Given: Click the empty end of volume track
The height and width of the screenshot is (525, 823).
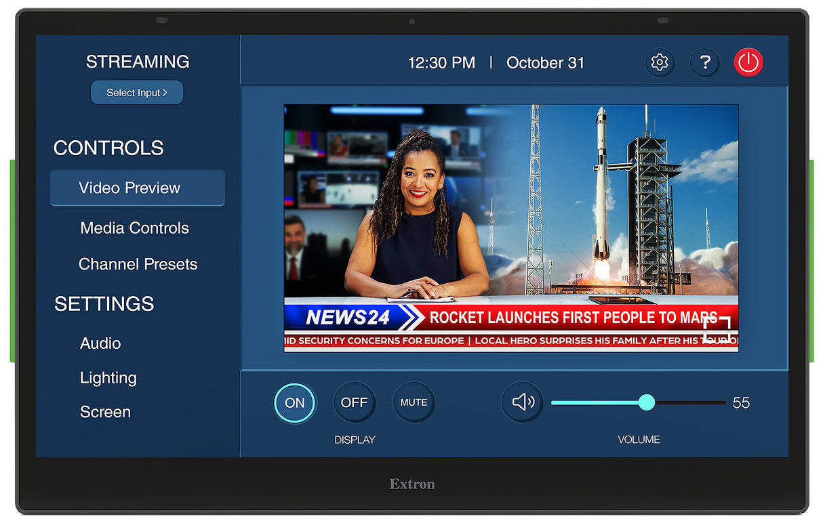Looking at the screenshot, I should (x=690, y=402).
